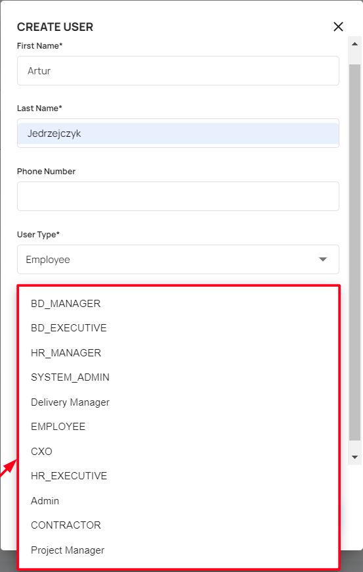
Task: Click the First Name input field
Action: coord(178,71)
